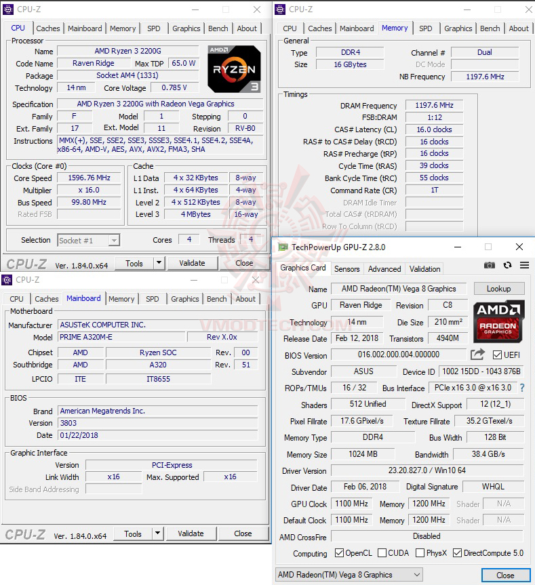
Task: Switch to Advanced tab in GPU-Z
Action: (384, 269)
